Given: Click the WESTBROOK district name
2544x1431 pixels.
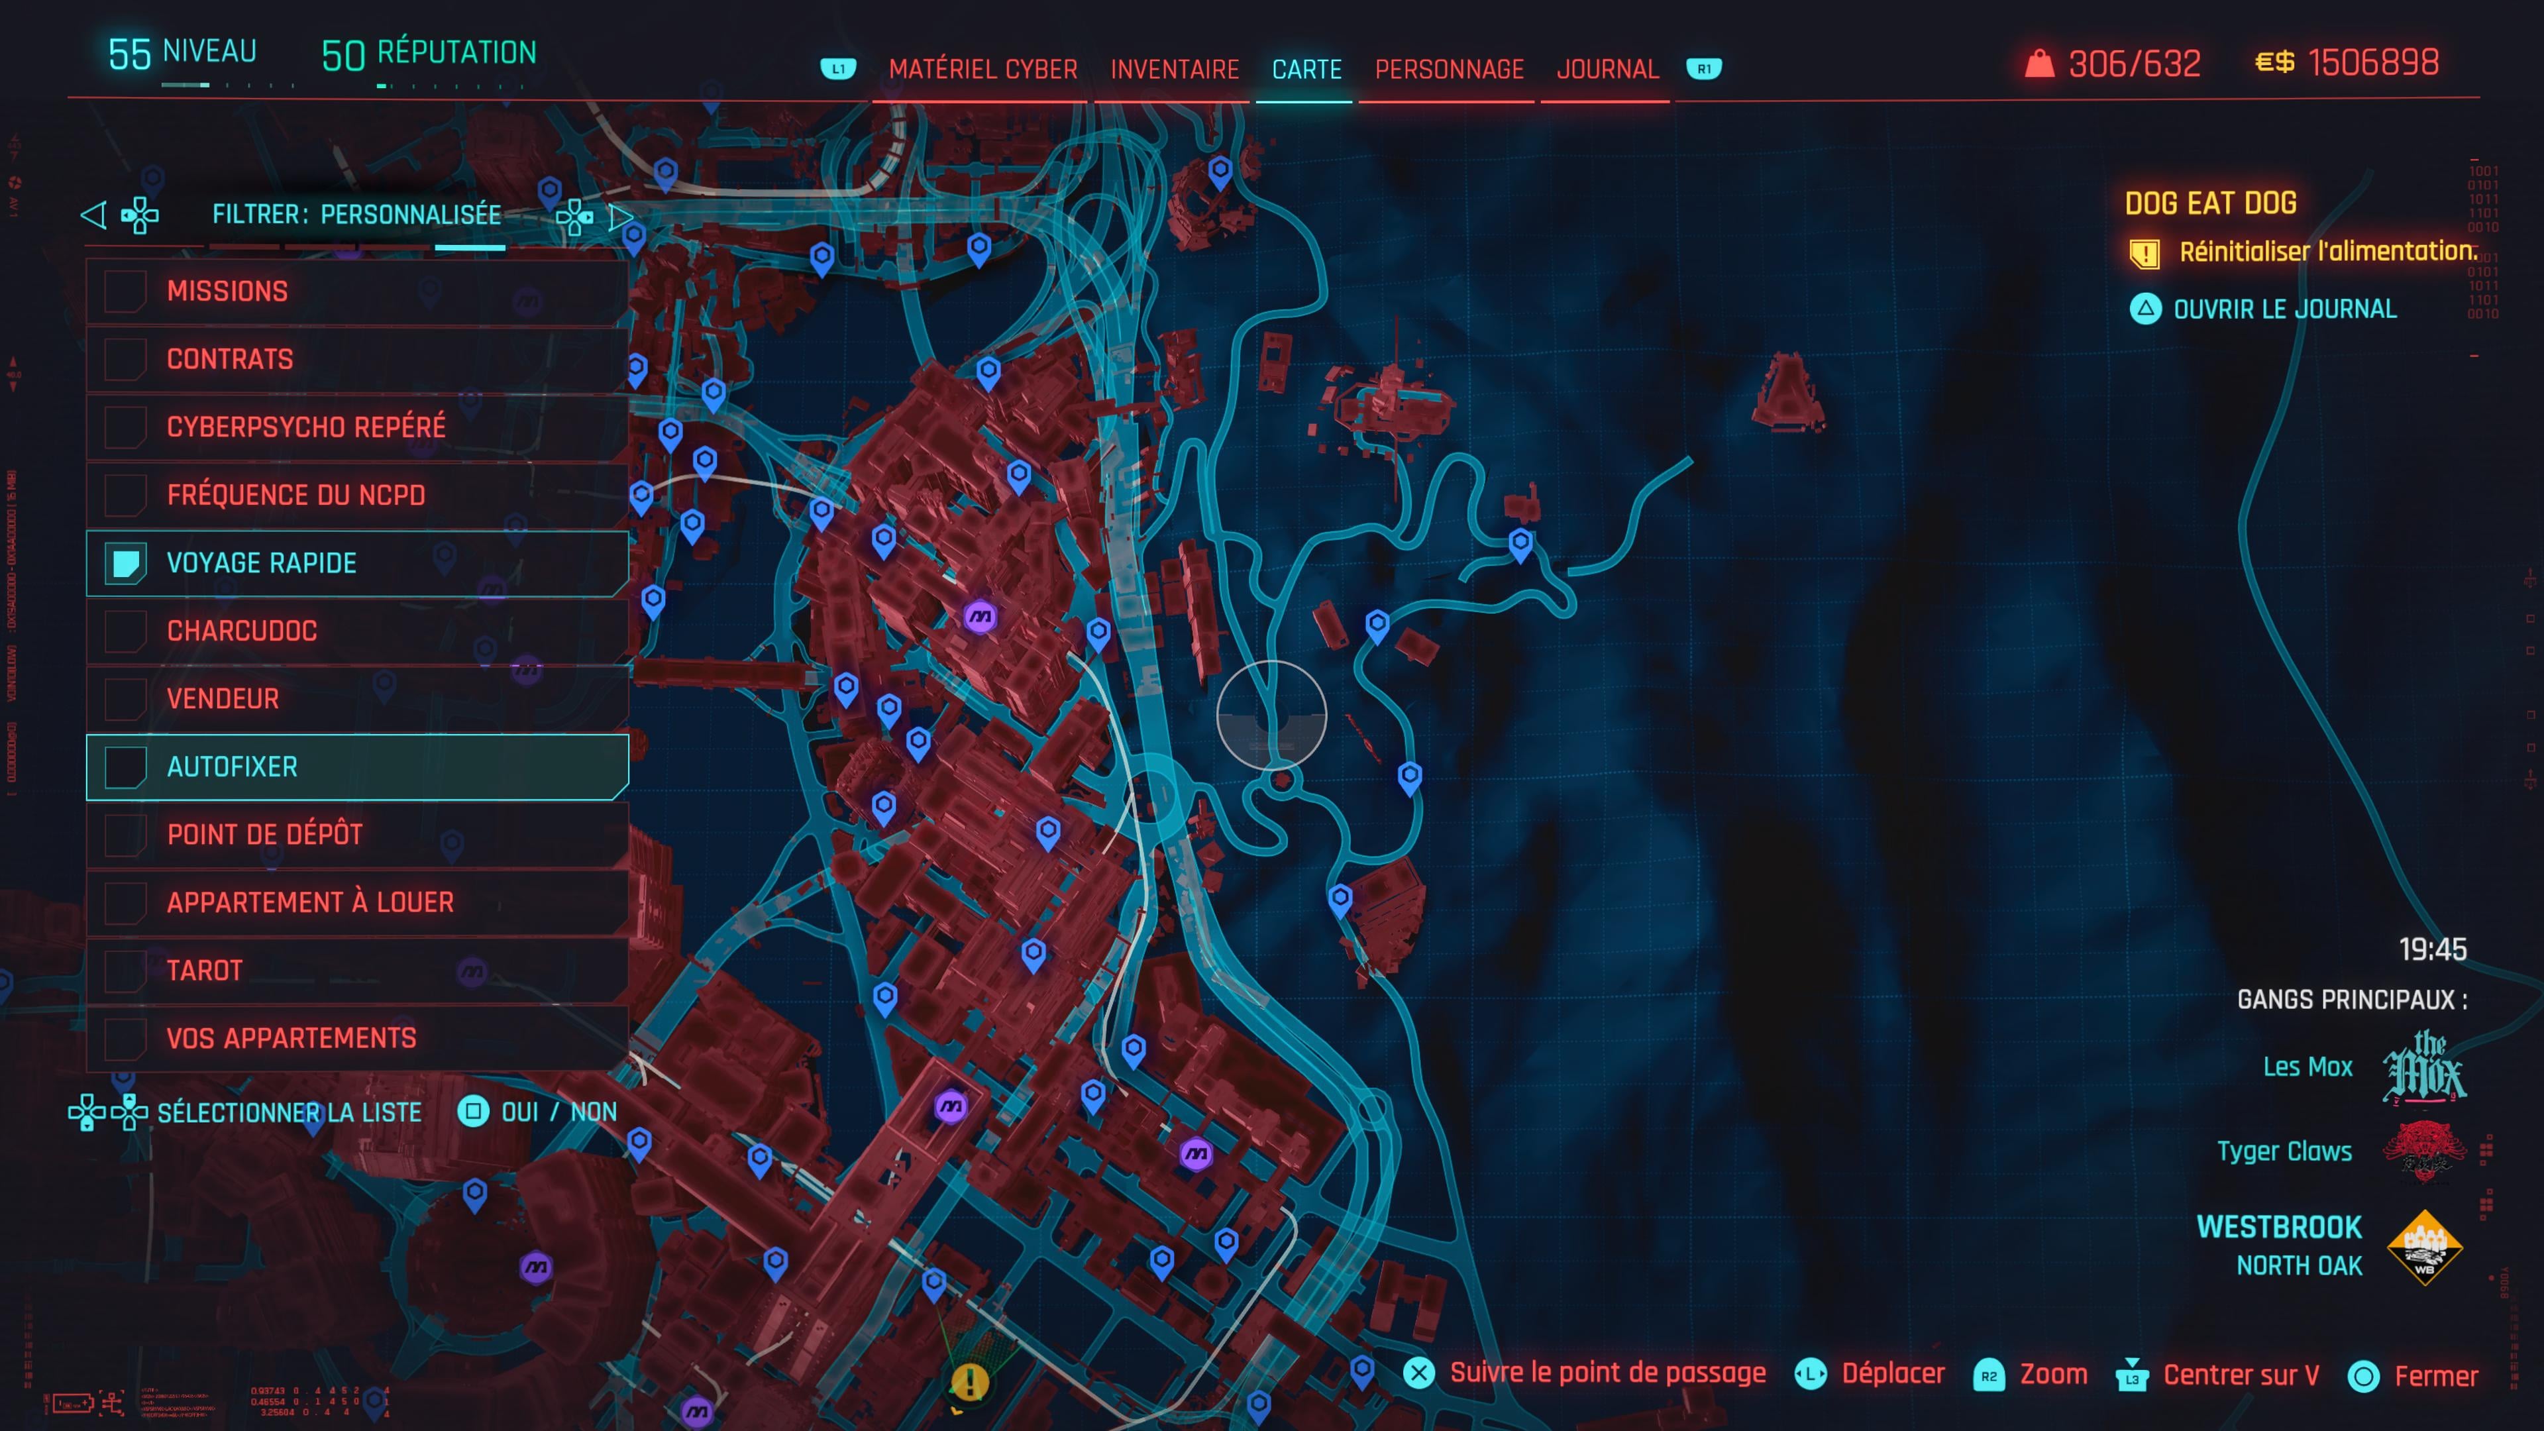Looking at the screenshot, I should tap(2279, 1228).
